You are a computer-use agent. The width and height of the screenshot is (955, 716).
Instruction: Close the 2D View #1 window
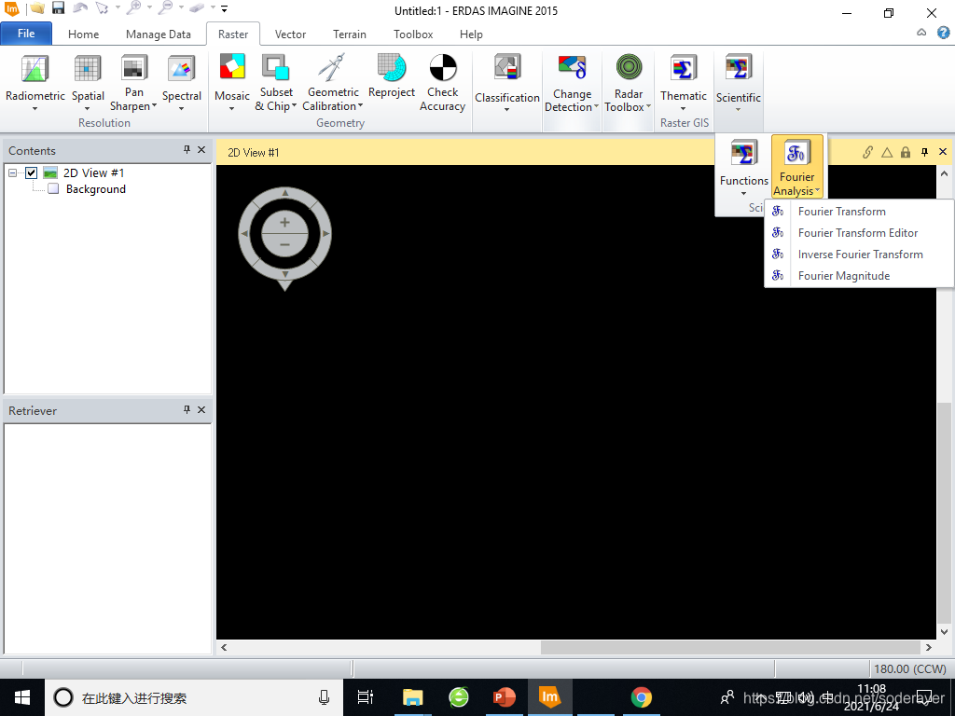943,152
